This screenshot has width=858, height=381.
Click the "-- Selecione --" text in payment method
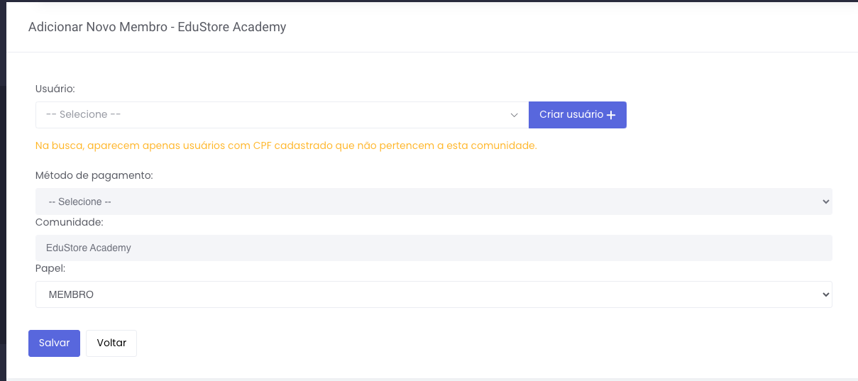80,202
